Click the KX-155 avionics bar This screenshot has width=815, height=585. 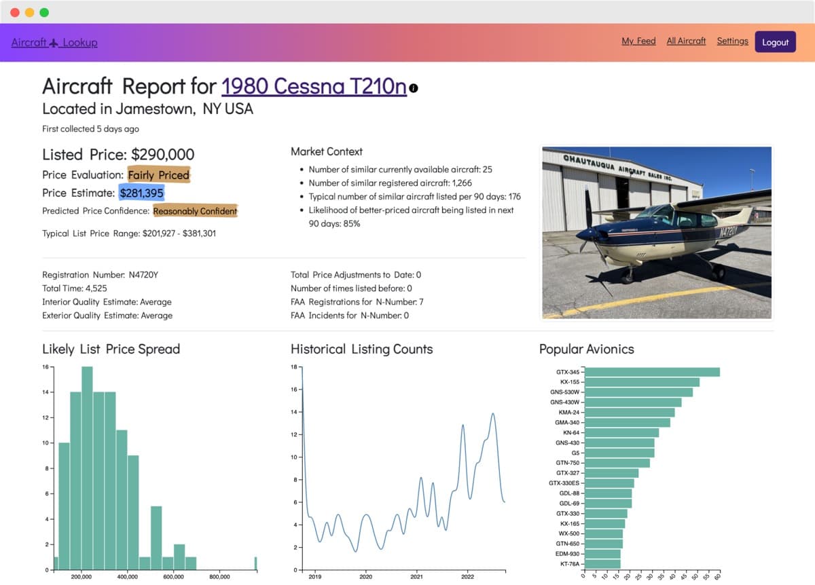(x=642, y=382)
